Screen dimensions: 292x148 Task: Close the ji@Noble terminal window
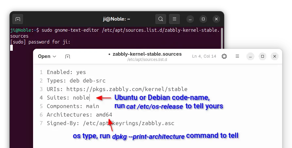(x=216, y=19)
